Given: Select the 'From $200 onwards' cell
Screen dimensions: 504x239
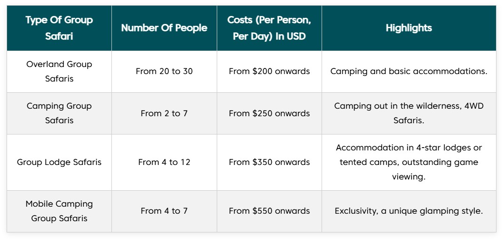Looking at the screenshot, I should pos(269,71).
